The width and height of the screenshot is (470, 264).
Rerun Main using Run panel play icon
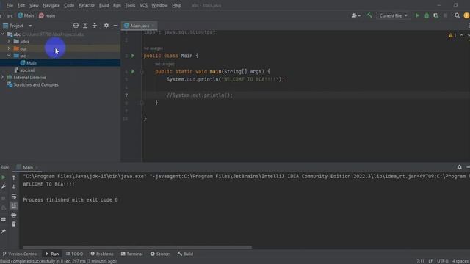(4, 177)
